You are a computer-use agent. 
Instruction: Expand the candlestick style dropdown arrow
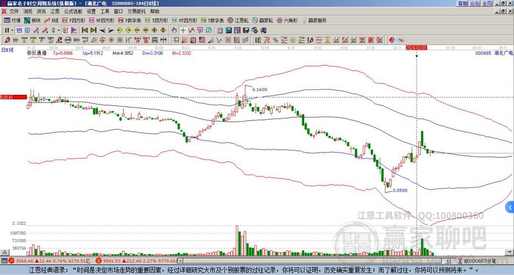(59, 31)
